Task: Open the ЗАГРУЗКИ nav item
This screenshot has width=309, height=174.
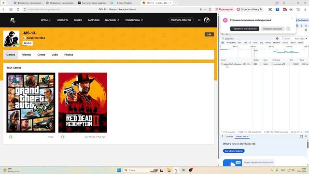Action: pos(94,20)
